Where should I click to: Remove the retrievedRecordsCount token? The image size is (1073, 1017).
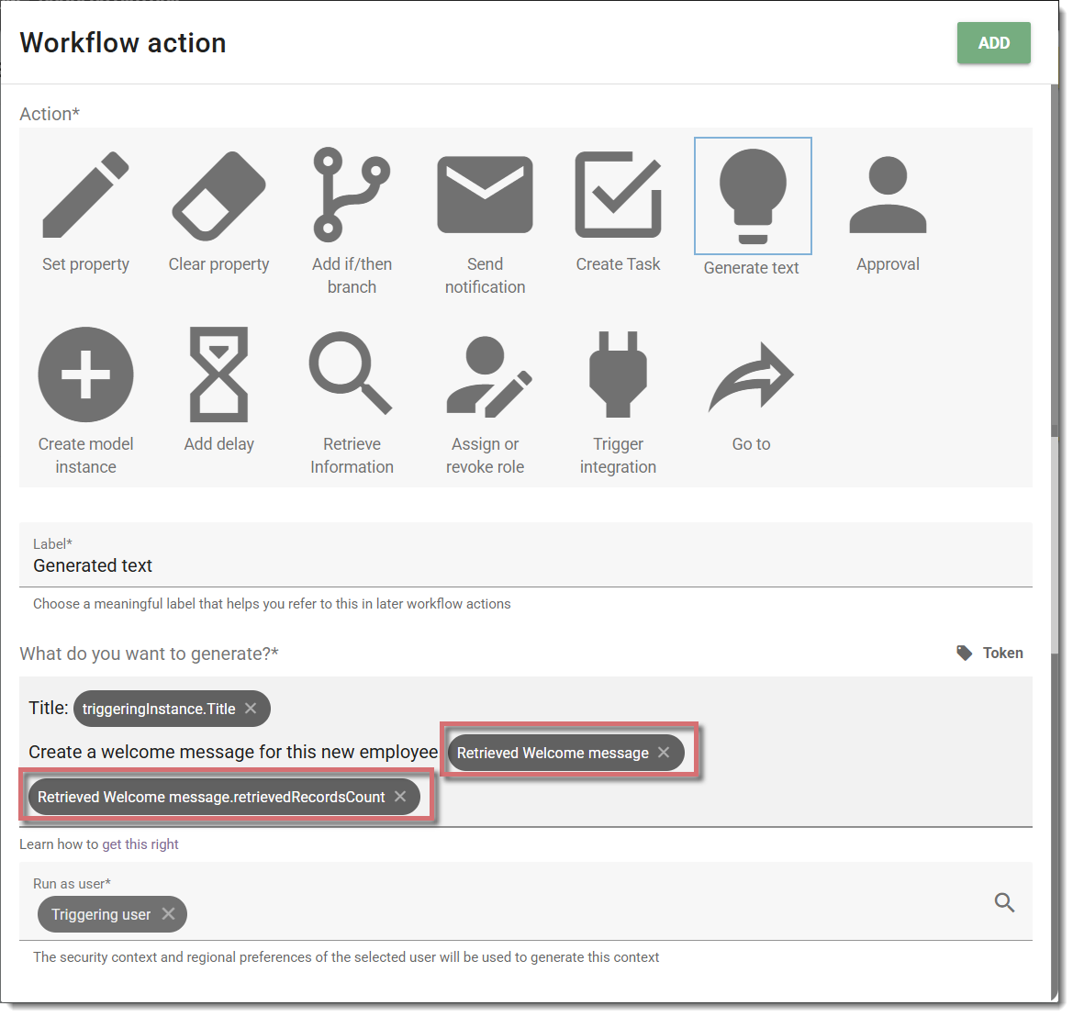coord(401,797)
